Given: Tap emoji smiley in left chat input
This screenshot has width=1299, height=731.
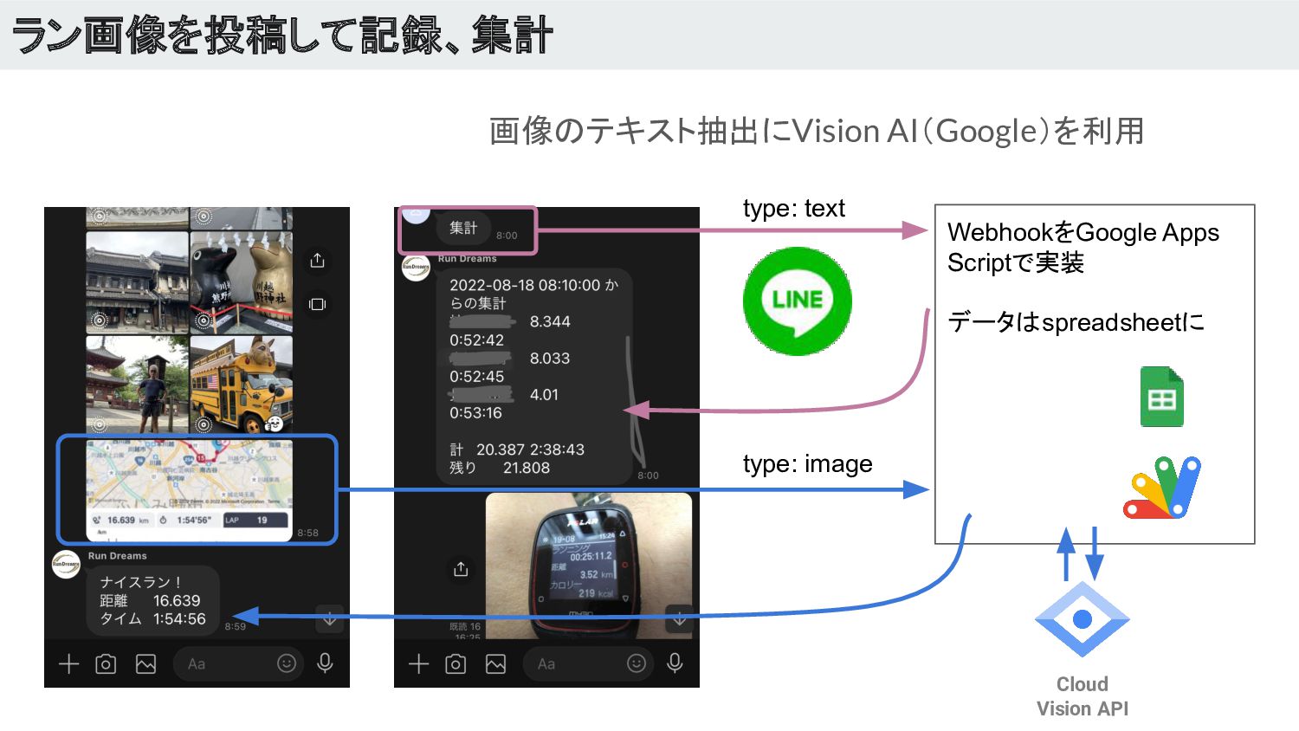Looking at the screenshot, I should (287, 663).
